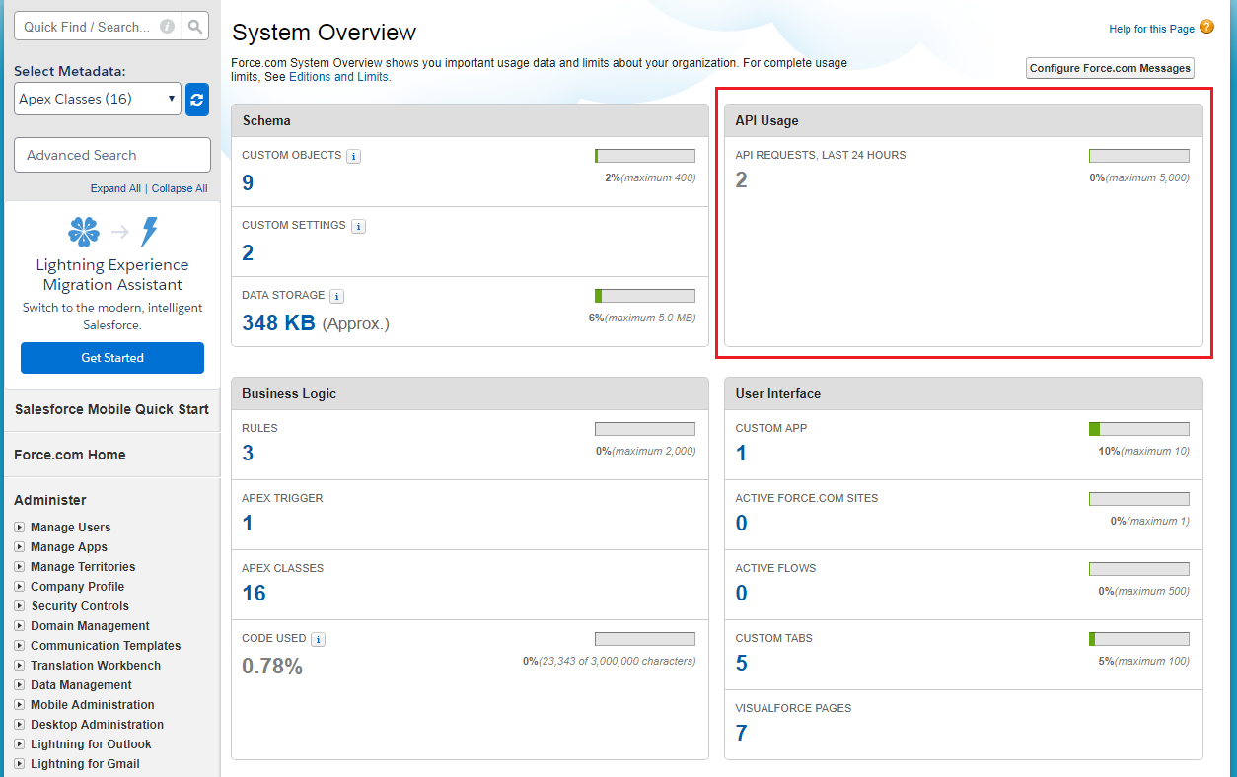Click the info icon next to DATA STORAGE

point(336,295)
